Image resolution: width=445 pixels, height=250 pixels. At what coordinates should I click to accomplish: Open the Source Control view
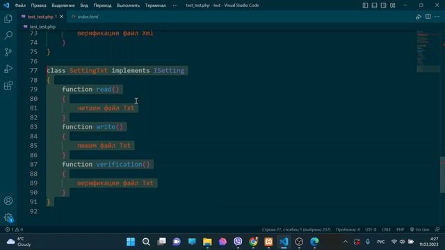click(8, 52)
